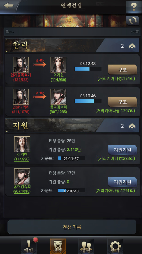Click 구조 button for 이지현

(x=122, y=70)
